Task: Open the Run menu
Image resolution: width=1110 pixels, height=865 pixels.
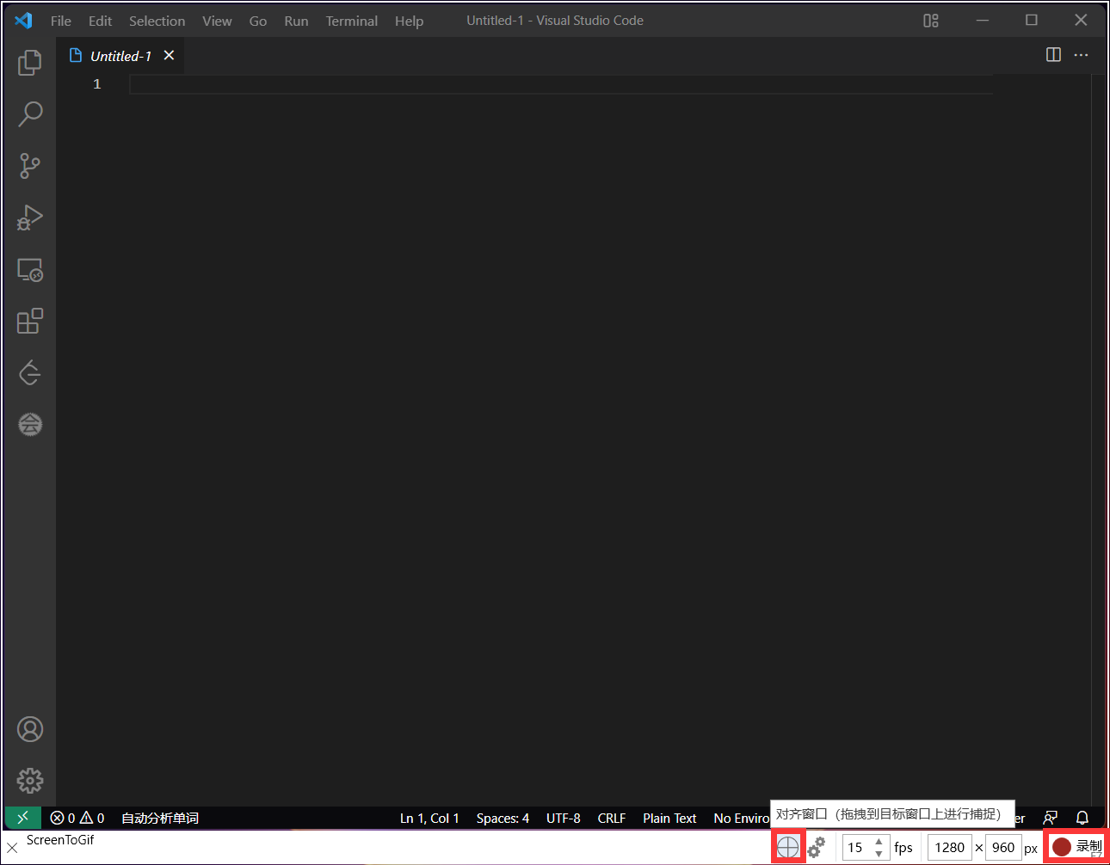Action: pyautogui.click(x=296, y=21)
